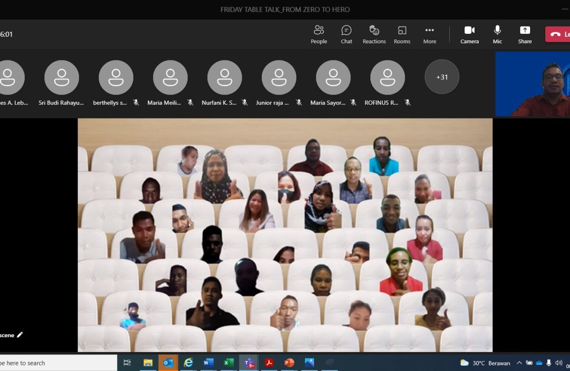The width and height of the screenshot is (570, 371).
Task: Mute the Mic
Action: (497, 34)
